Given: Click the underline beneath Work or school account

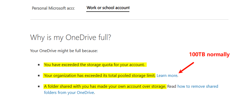Looking at the screenshot, I should (108, 12).
